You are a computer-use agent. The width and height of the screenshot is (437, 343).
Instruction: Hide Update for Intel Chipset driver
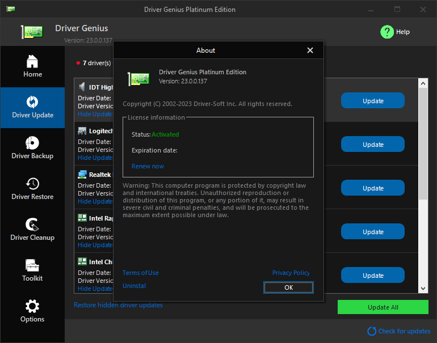[95, 289]
